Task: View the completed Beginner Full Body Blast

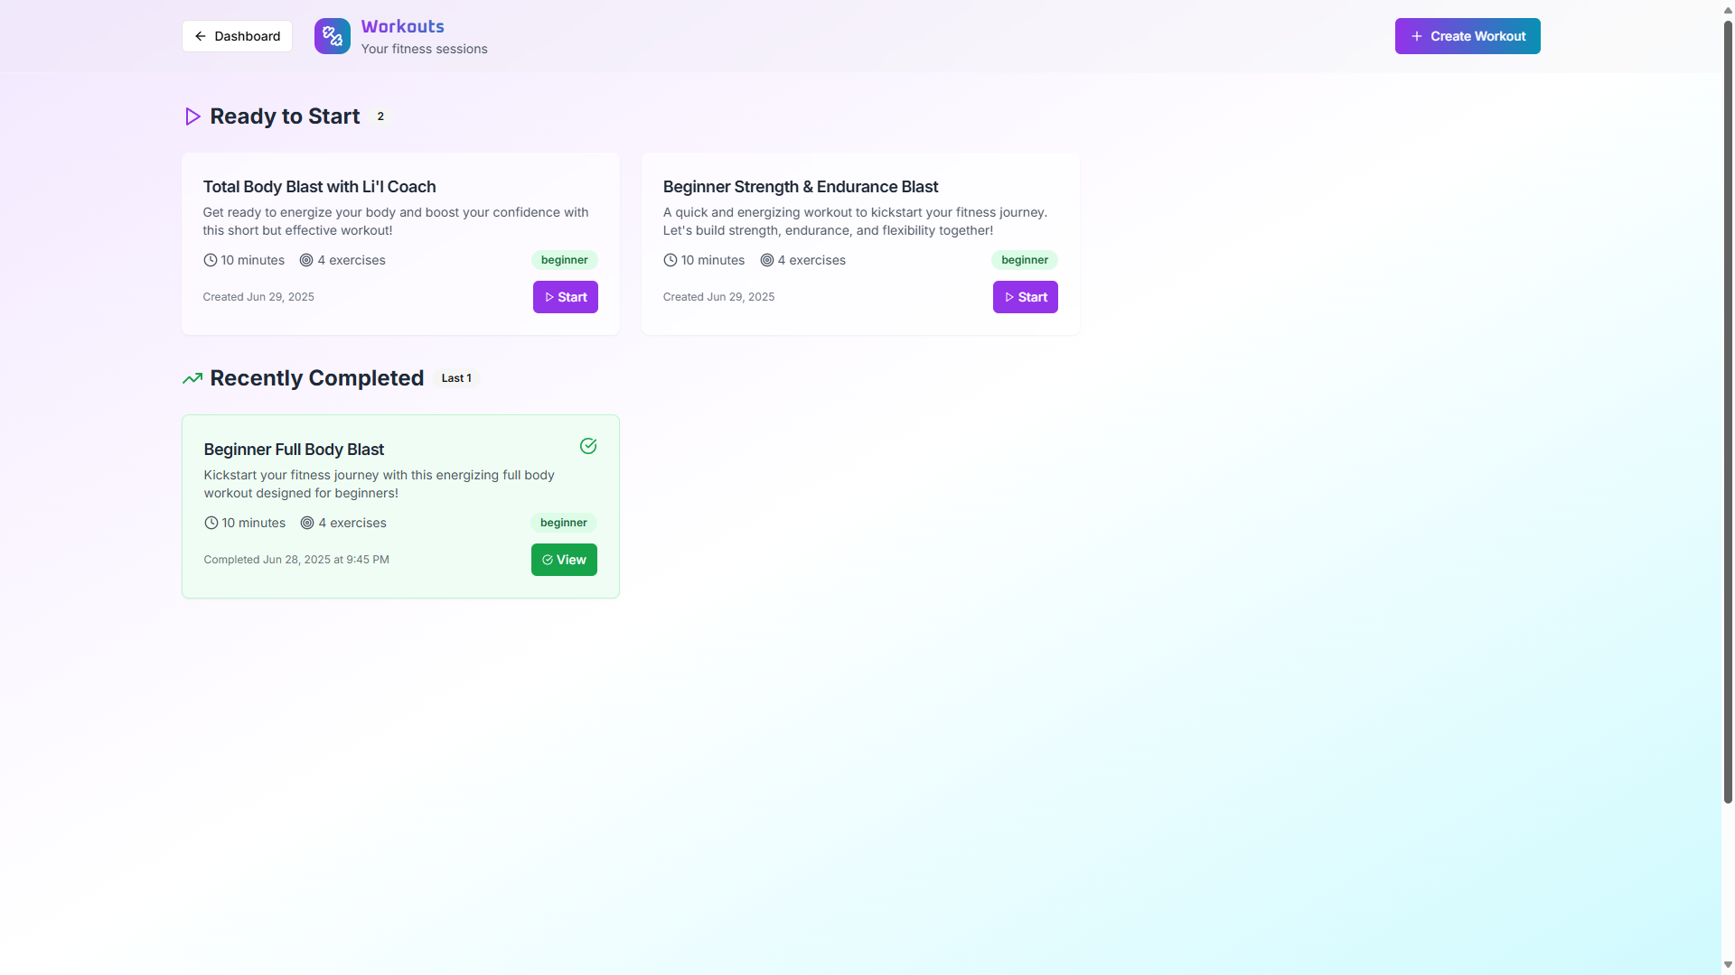Action: 564,560
